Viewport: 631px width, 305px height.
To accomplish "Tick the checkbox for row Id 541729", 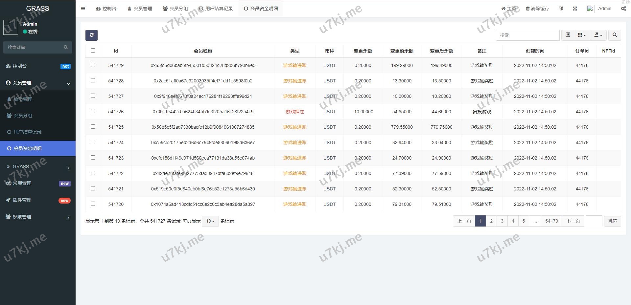I will [93, 65].
